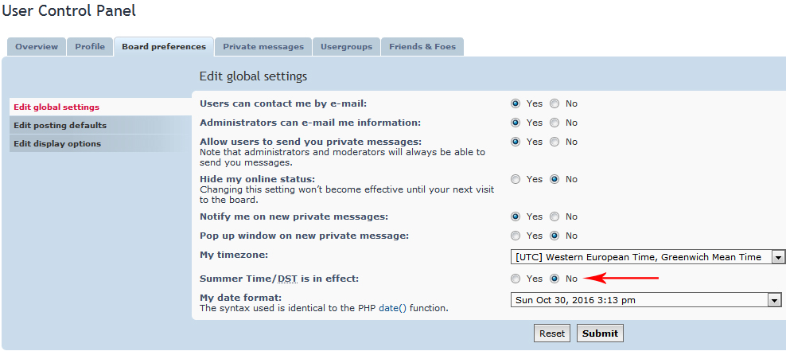Go to the Private messages tab

(x=263, y=47)
